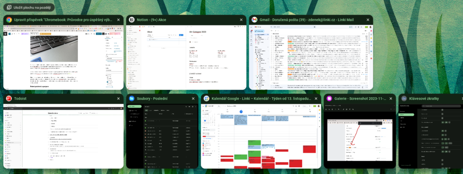The image size is (463, 174).
Task: Select the Gmail icon in the Gmail window header
Action: coord(254,20)
